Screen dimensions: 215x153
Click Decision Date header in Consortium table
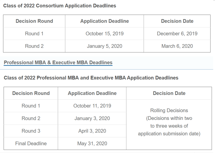pyautogui.click(x=177, y=21)
